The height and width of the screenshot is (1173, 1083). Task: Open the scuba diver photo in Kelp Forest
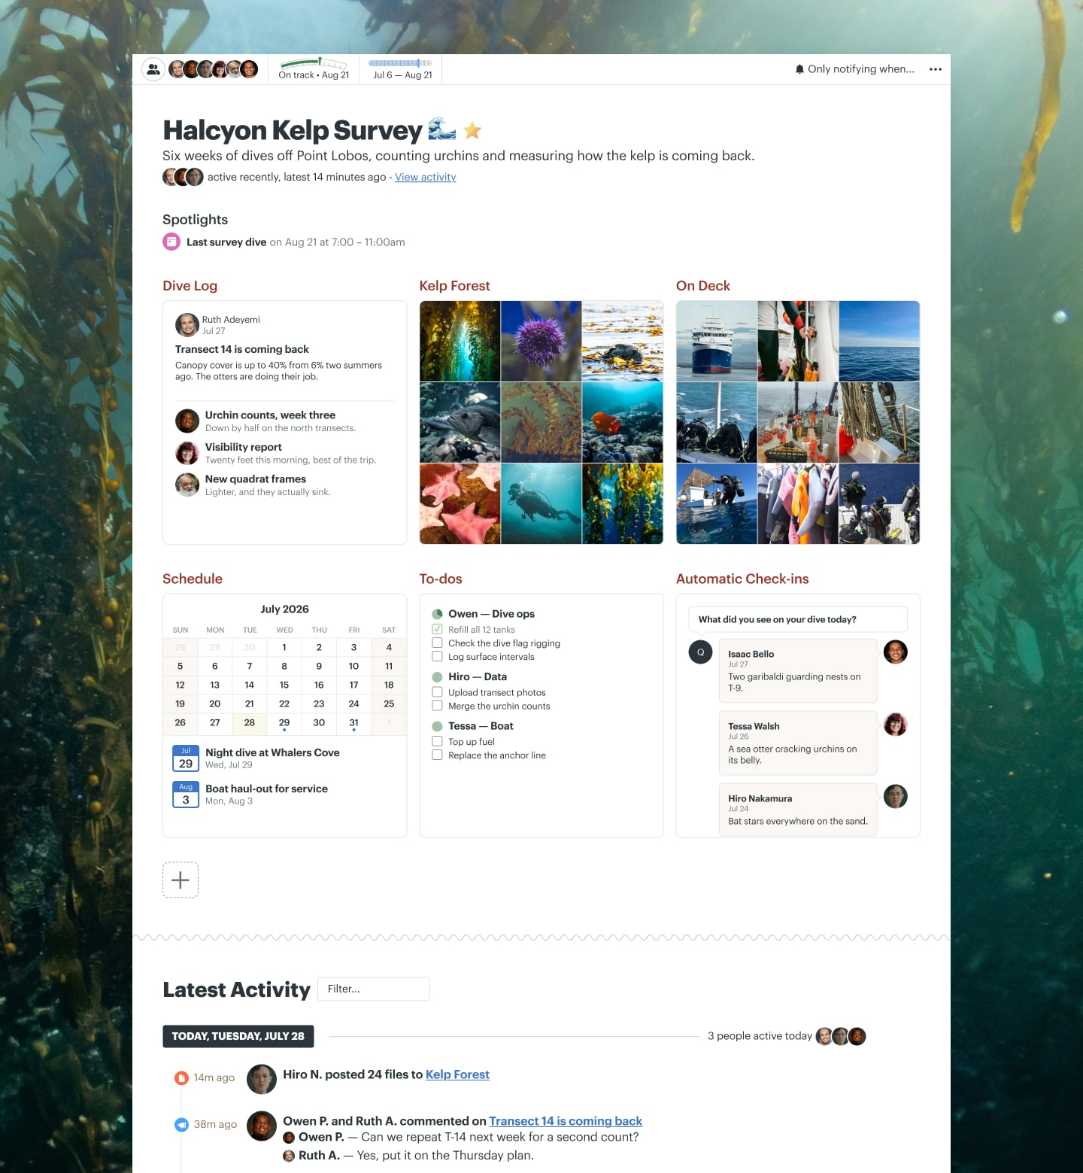click(x=541, y=503)
